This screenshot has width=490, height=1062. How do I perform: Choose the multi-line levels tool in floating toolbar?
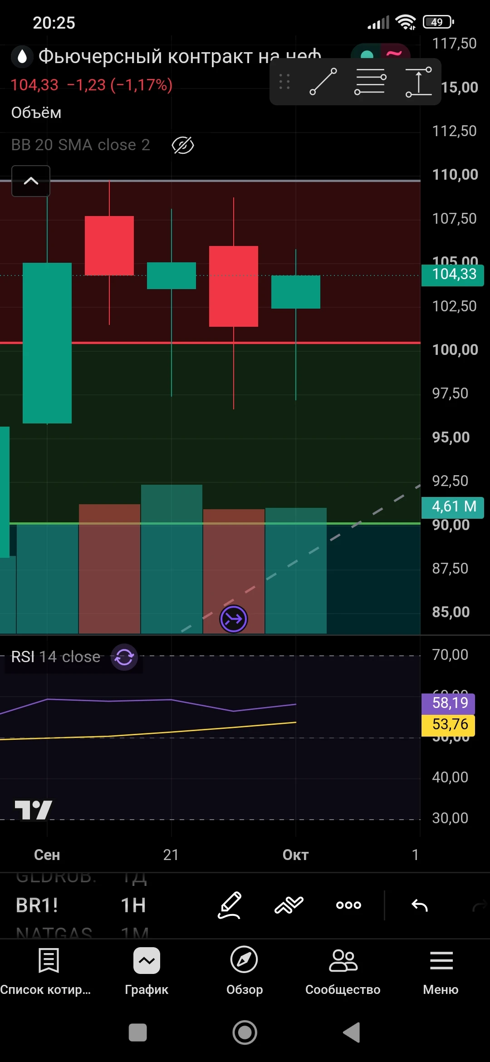(x=370, y=82)
